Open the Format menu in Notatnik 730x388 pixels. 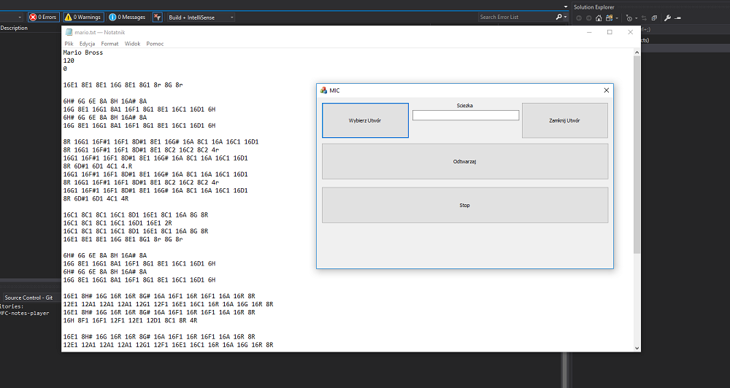(x=109, y=44)
